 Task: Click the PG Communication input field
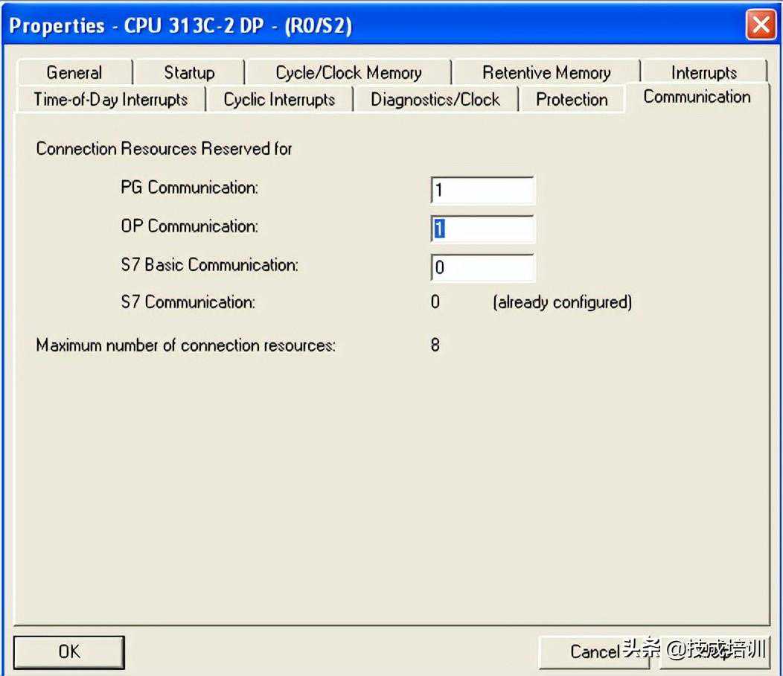(x=482, y=191)
